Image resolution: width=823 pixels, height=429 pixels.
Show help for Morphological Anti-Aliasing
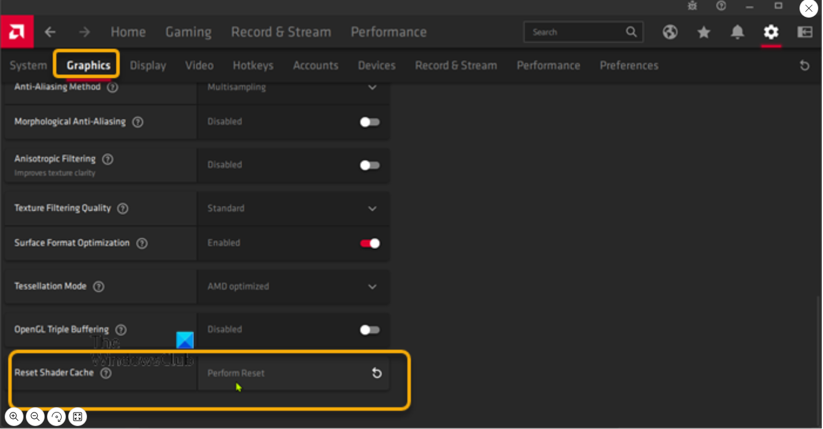pyautogui.click(x=138, y=122)
